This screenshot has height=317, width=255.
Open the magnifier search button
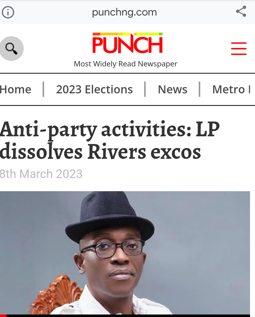click(11, 49)
